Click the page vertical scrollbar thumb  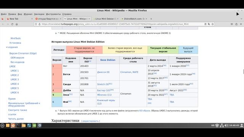tap(243, 72)
